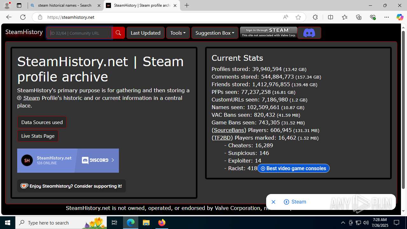407x229 pixels.
Task: Open Data Sources used button
Action: pyautogui.click(x=42, y=122)
